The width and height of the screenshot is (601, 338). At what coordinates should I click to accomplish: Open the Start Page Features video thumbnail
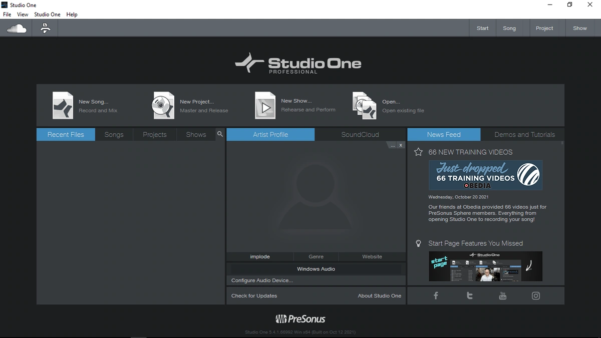[x=485, y=266]
